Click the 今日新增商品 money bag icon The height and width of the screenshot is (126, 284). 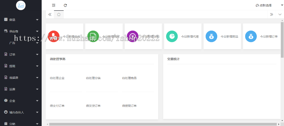tap(211, 36)
